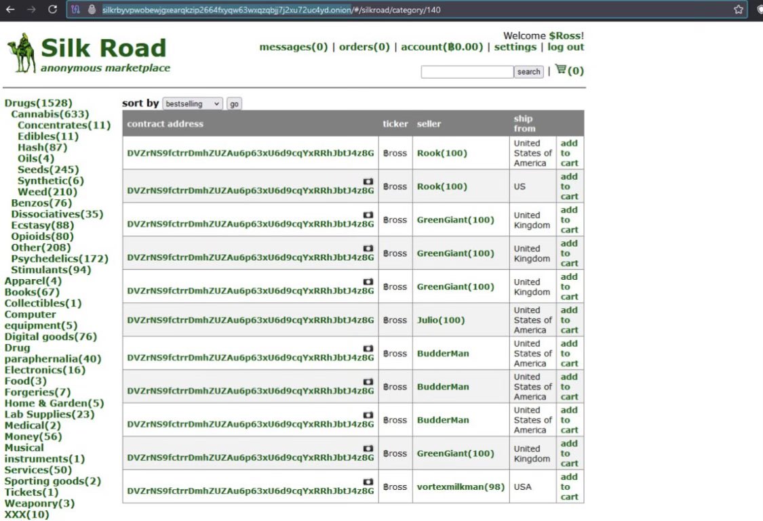
Task: Open the Tickets(1) category
Action: (31, 493)
